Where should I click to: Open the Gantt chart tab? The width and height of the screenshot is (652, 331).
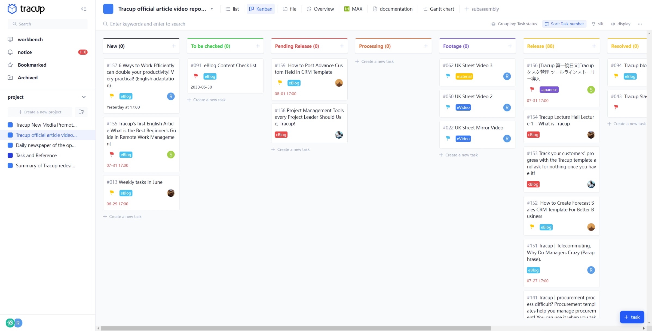point(439,9)
